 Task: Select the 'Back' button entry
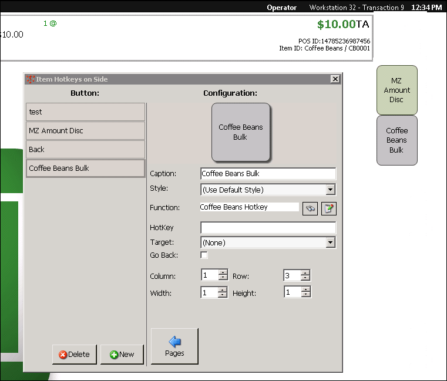(86, 149)
